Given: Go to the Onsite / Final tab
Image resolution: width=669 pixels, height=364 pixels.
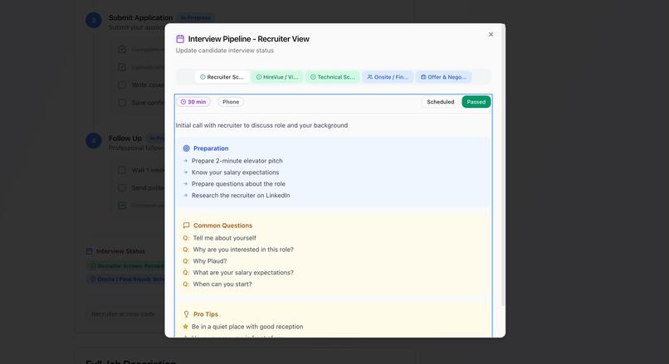Looking at the screenshot, I should tap(388, 77).
